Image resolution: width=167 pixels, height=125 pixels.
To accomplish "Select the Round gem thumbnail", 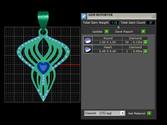I will coord(88,40).
